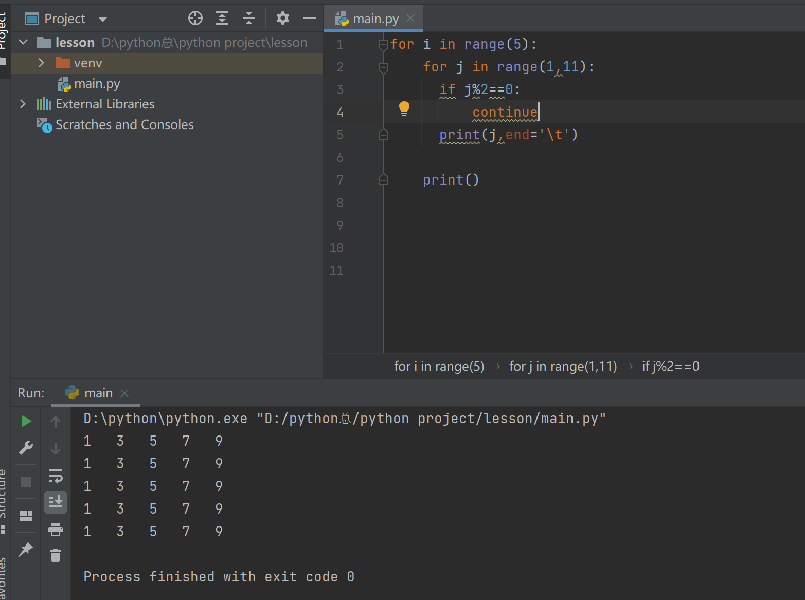Screen dimensions: 805x600
Task: Click the yellow lightbulb intention icon
Action: (404, 108)
